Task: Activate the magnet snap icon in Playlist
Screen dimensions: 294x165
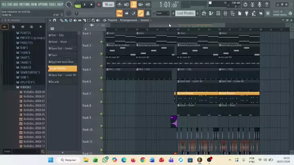Action: pyautogui.click(x=55, y=20)
